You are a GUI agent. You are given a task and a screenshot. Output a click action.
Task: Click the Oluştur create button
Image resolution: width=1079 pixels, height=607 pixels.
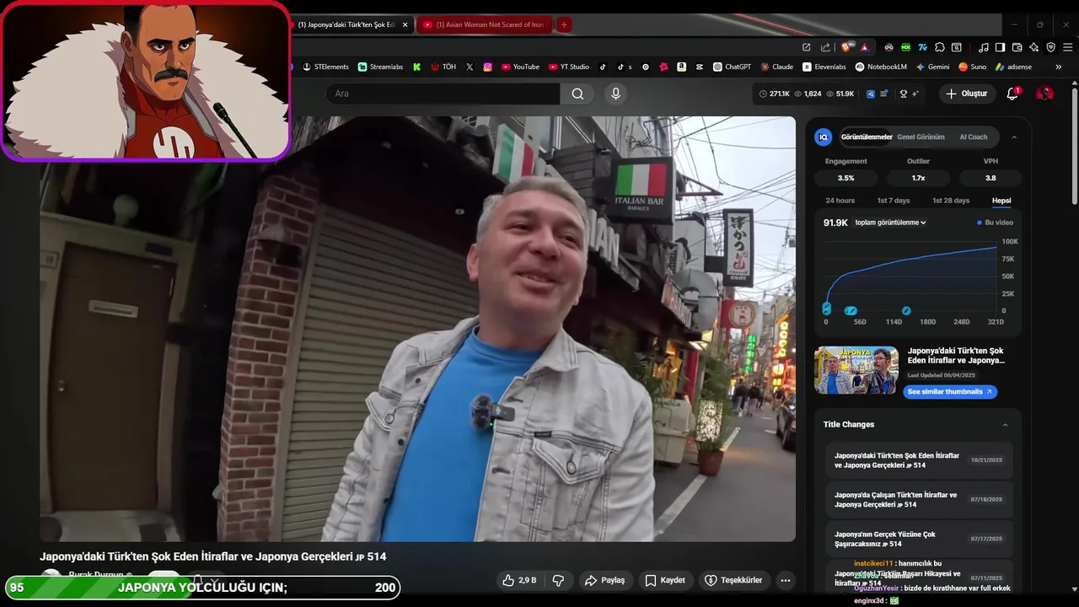tap(966, 94)
